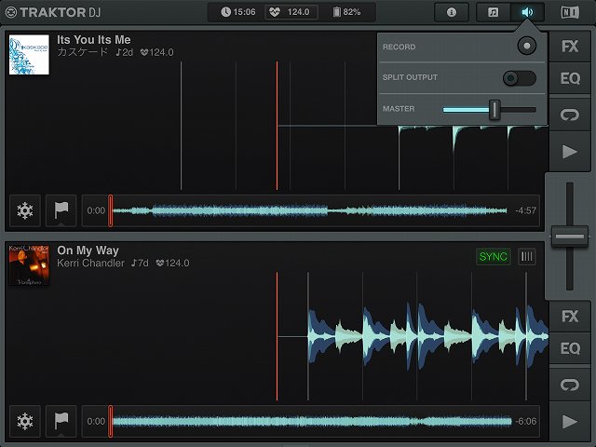
Task: Open EQ panel for Its You Its Me deck
Action: 570,78
